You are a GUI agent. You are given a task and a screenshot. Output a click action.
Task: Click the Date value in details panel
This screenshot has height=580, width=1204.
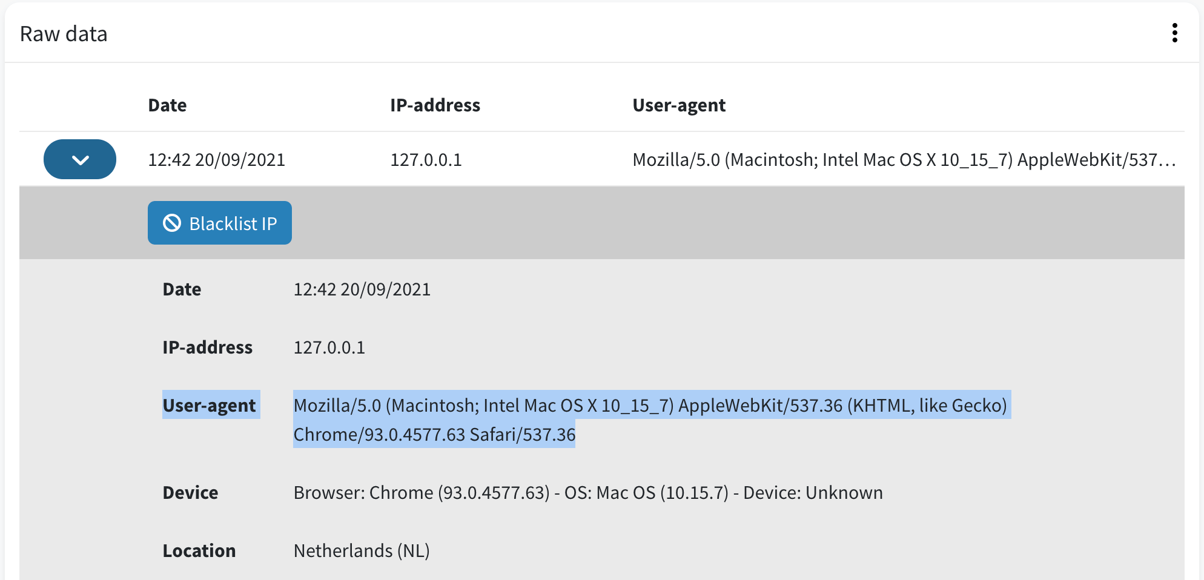[362, 289]
